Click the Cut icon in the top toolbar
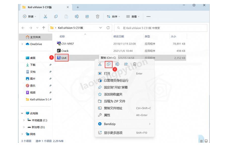Viewport: 228px width, 147px height. click(x=45, y=17)
